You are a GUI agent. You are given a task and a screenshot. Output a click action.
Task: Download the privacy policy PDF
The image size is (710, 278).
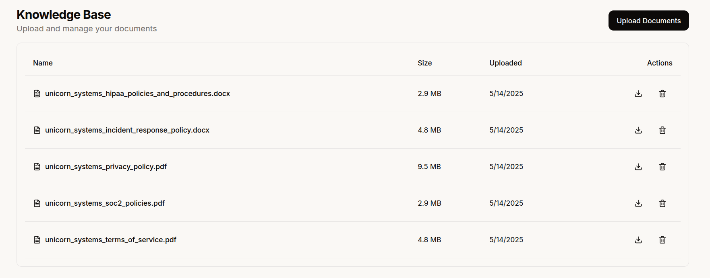[638, 167]
